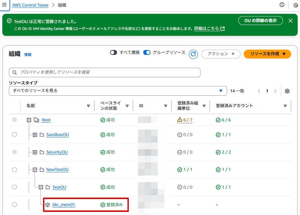Image resolution: width=300 pixels, height=215 pixels.
Task: Select the NewTestOU row radio button
Action: 14,170
